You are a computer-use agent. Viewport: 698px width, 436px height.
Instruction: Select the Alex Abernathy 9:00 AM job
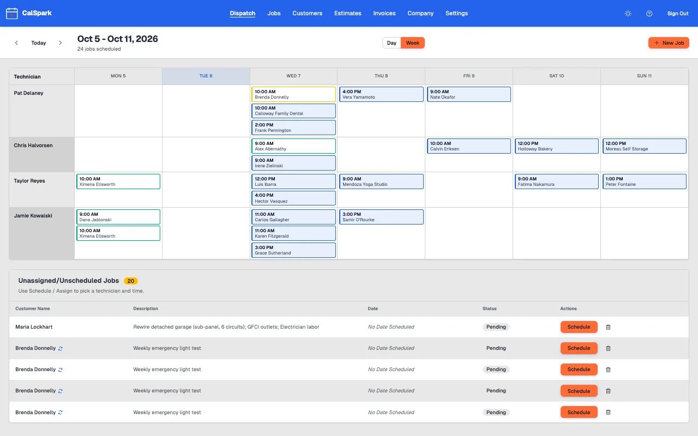point(293,146)
